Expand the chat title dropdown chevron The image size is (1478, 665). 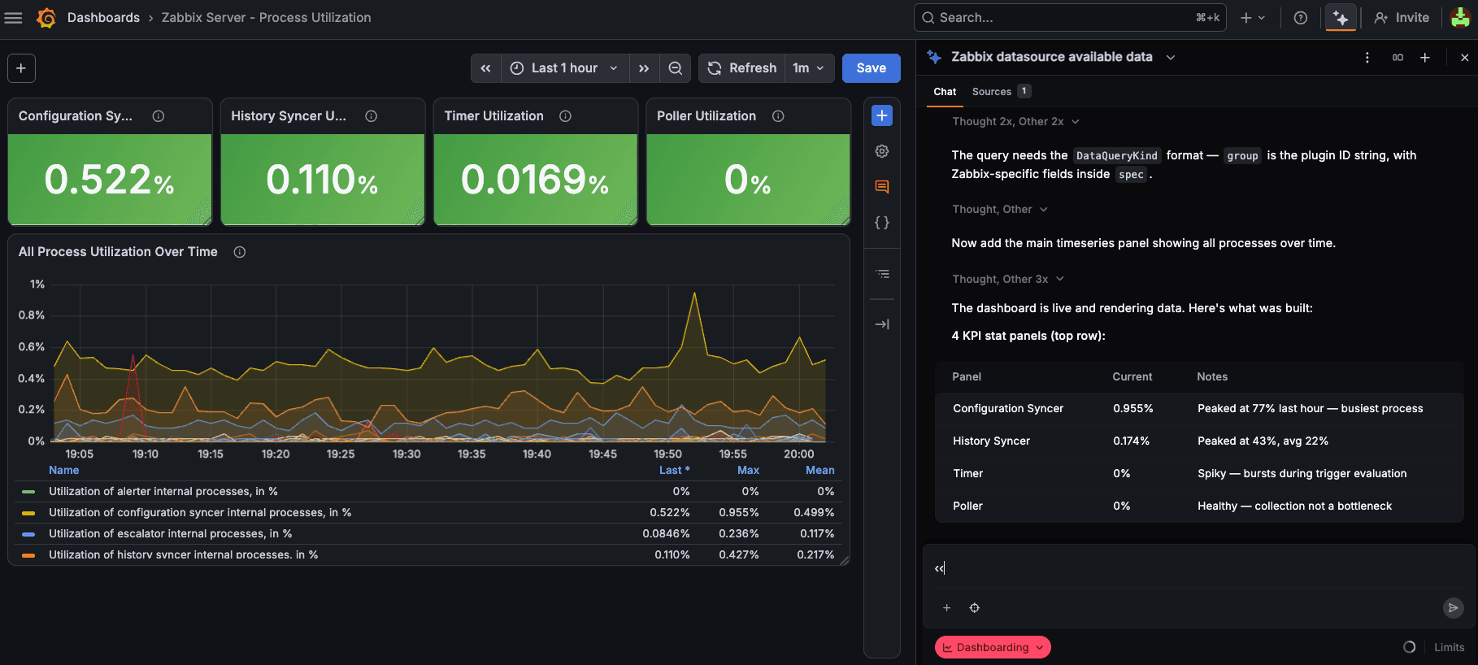point(1171,58)
